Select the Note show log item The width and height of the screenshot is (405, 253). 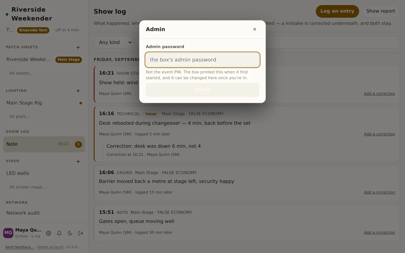tap(44, 144)
